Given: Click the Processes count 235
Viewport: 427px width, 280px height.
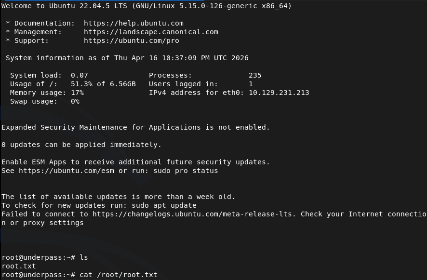Looking at the screenshot, I should (x=255, y=75).
